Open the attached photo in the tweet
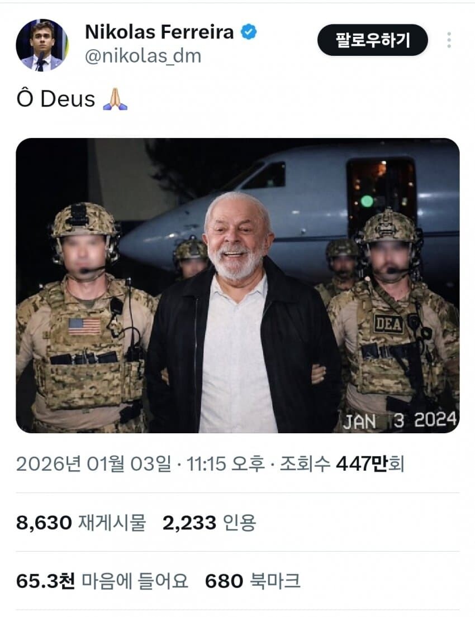Image resolution: width=475 pixels, height=617 pixels. tap(237, 285)
